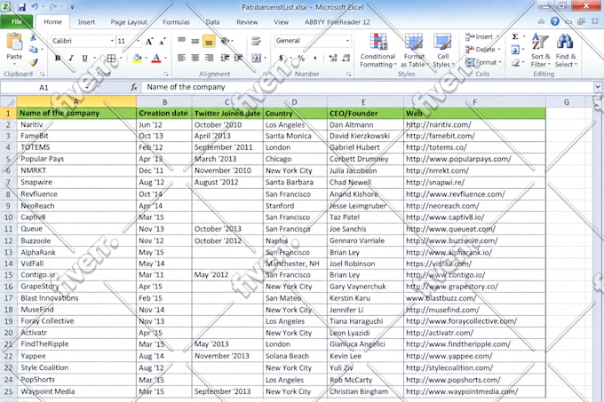
Task: Click Insert cells button
Action: (482, 37)
